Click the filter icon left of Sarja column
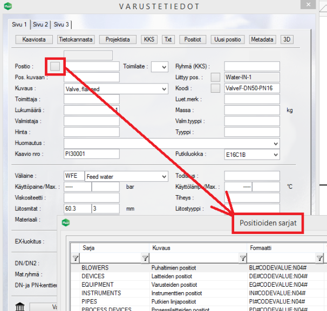The image size is (327, 311). click(x=75, y=259)
